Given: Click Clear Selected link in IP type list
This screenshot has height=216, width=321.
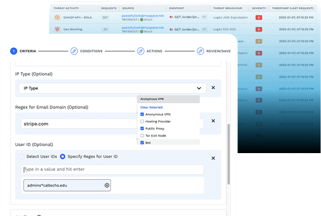Looking at the screenshot, I should 151,107.
